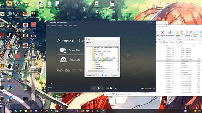Take a snapshot with the camera icon
Image resolution: width=202 pixels, height=113 pixels.
point(107,88)
